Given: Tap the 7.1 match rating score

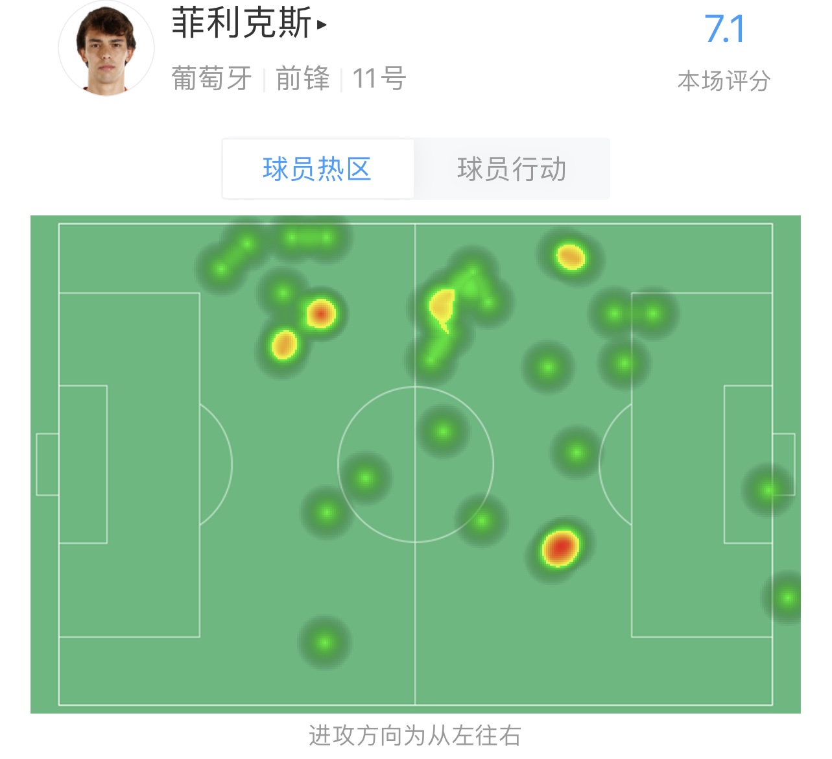Looking at the screenshot, I should (x=724, y=30).
